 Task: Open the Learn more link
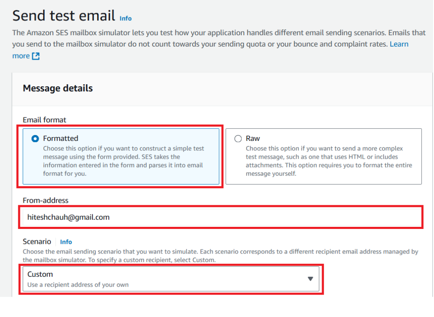399,44
